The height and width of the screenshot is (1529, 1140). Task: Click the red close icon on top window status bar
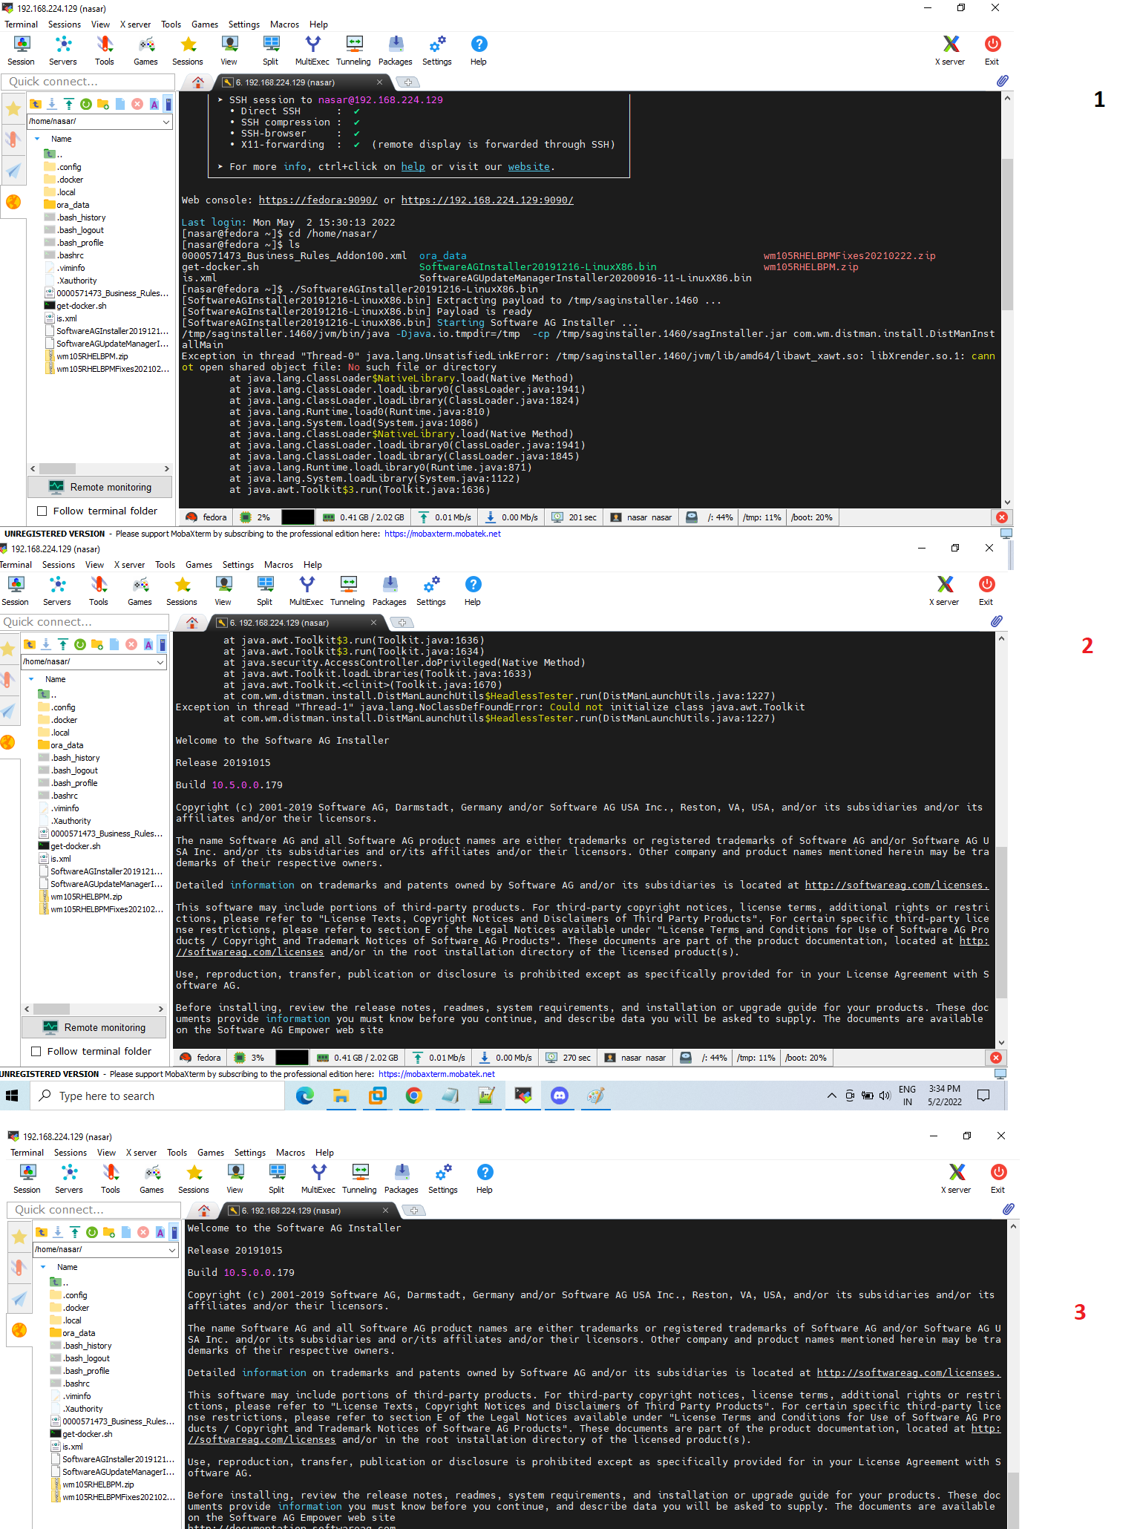point(1002,517)
